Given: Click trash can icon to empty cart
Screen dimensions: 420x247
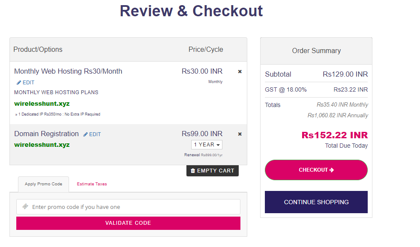Looking at the screenshot, I should 193,170.
